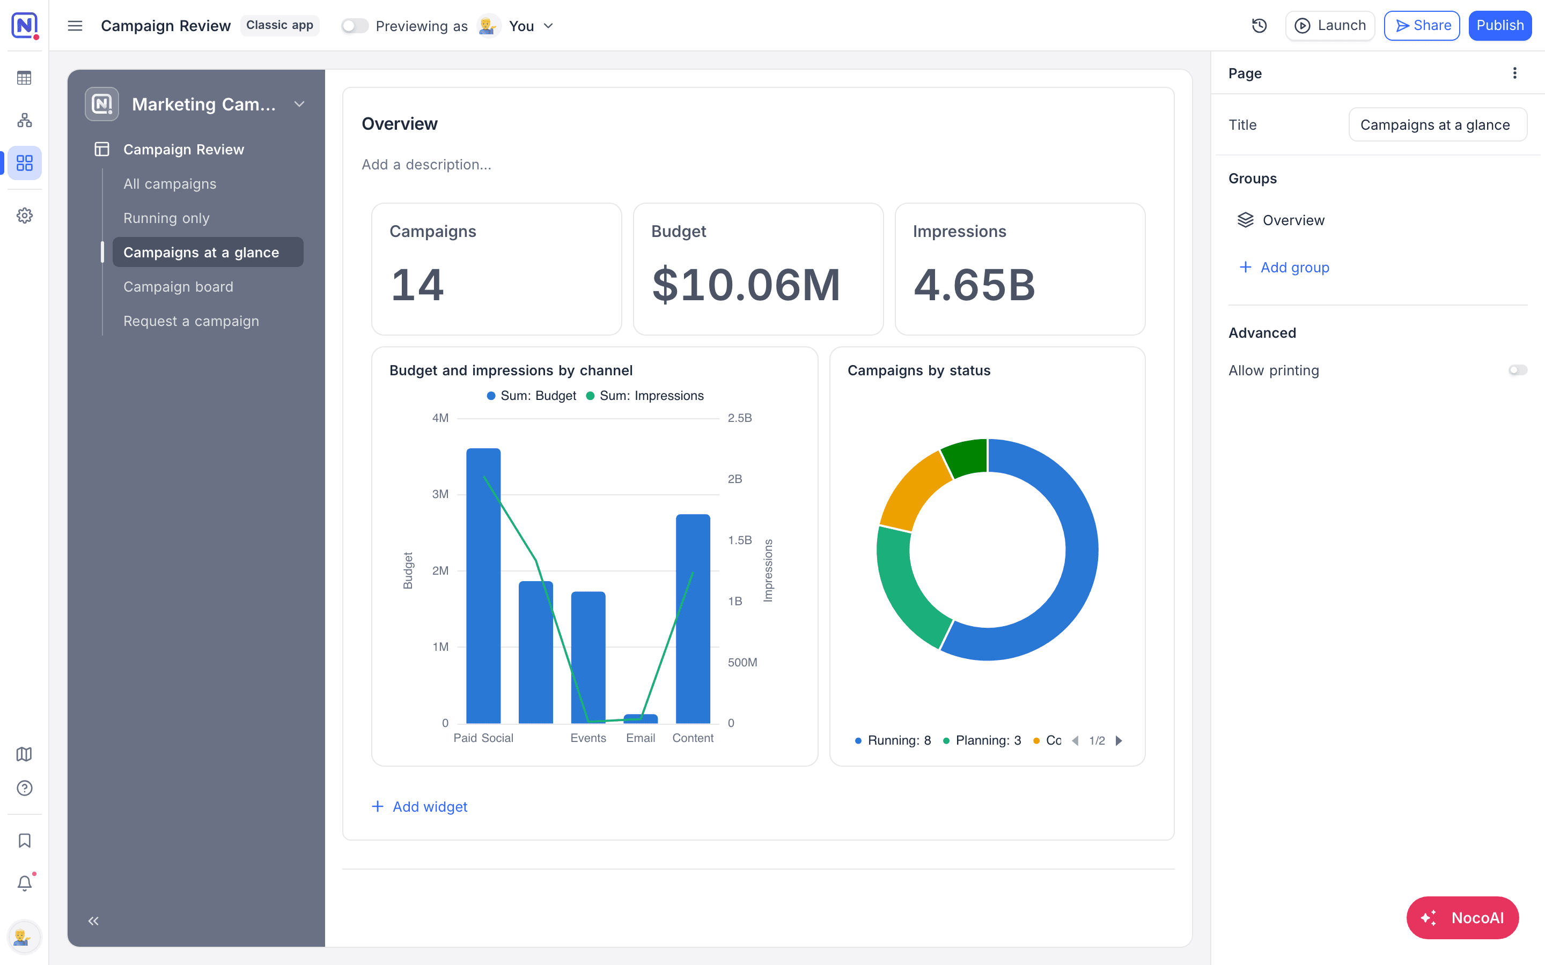Image resolution: width=1545 pixels, height=965 pixels.
Task: Click the Publish button
Action: (x=1500, y=26)
